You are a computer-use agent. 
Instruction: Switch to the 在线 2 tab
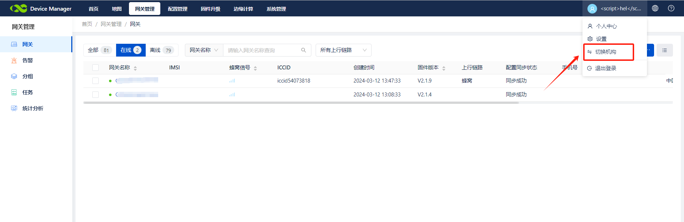click(x=131, y=50)
